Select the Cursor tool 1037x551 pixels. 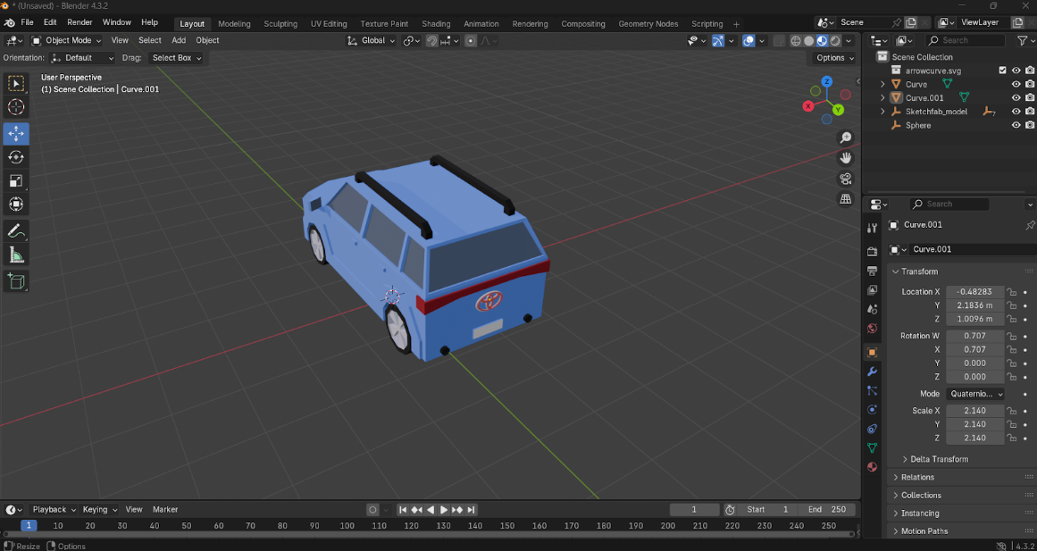[x=16, y=107]
